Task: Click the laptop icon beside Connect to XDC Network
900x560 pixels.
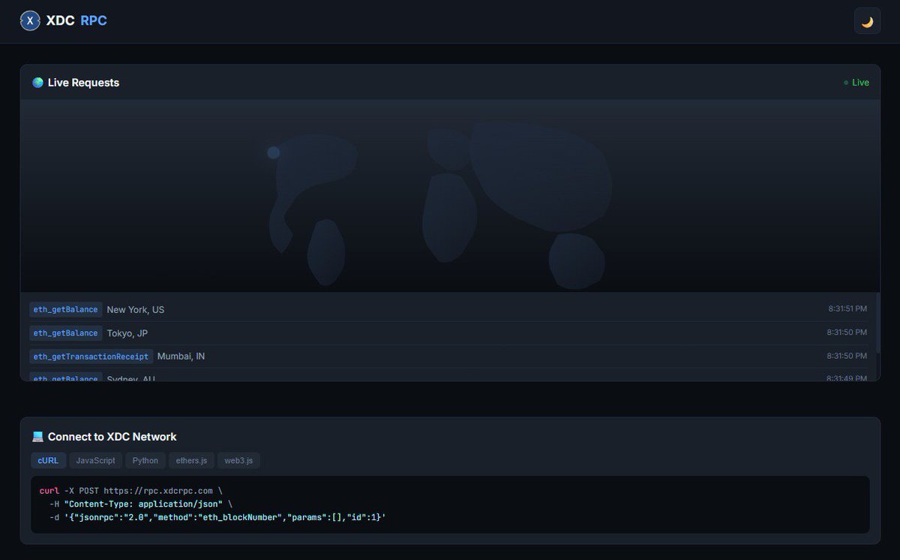Action: click(x=37, y=437)
